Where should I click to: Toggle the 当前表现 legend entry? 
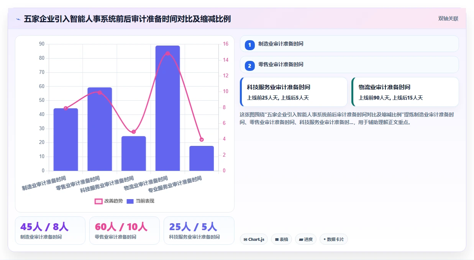[141, 201]
